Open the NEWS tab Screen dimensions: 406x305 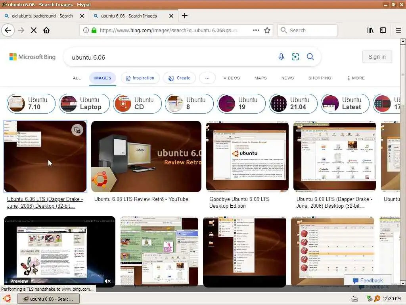coord(288,78)
